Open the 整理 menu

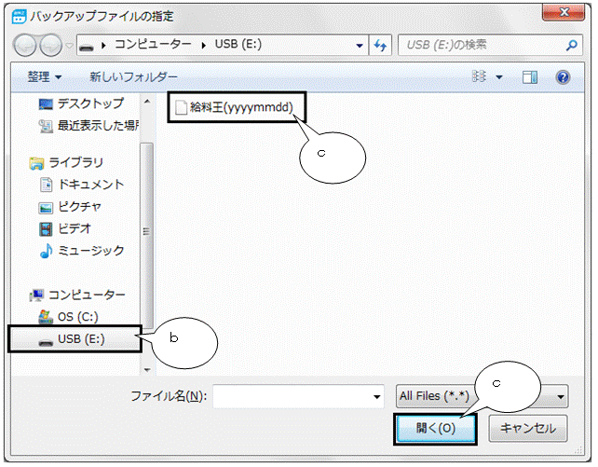pos(44,77)
